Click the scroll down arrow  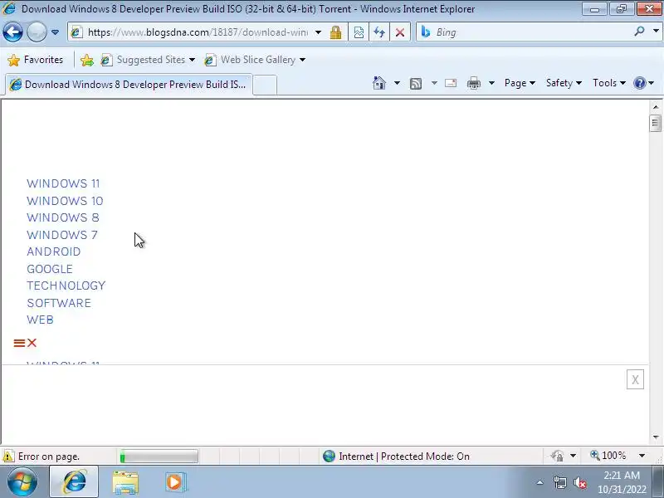[656, 437]
